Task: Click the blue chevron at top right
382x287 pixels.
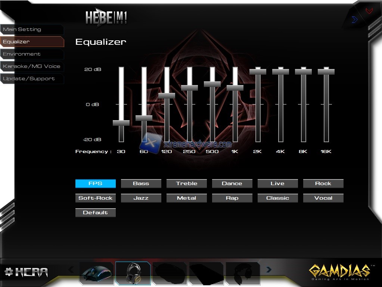Action: click(354, 20)
